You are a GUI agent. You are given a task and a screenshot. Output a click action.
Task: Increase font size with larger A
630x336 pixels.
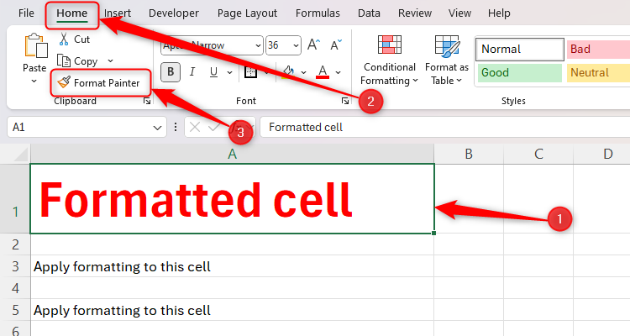coord(313,45)
